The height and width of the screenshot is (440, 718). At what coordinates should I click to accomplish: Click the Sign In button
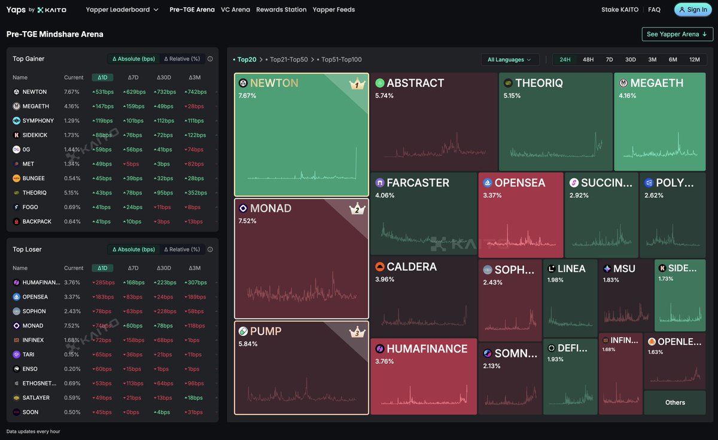693,10
